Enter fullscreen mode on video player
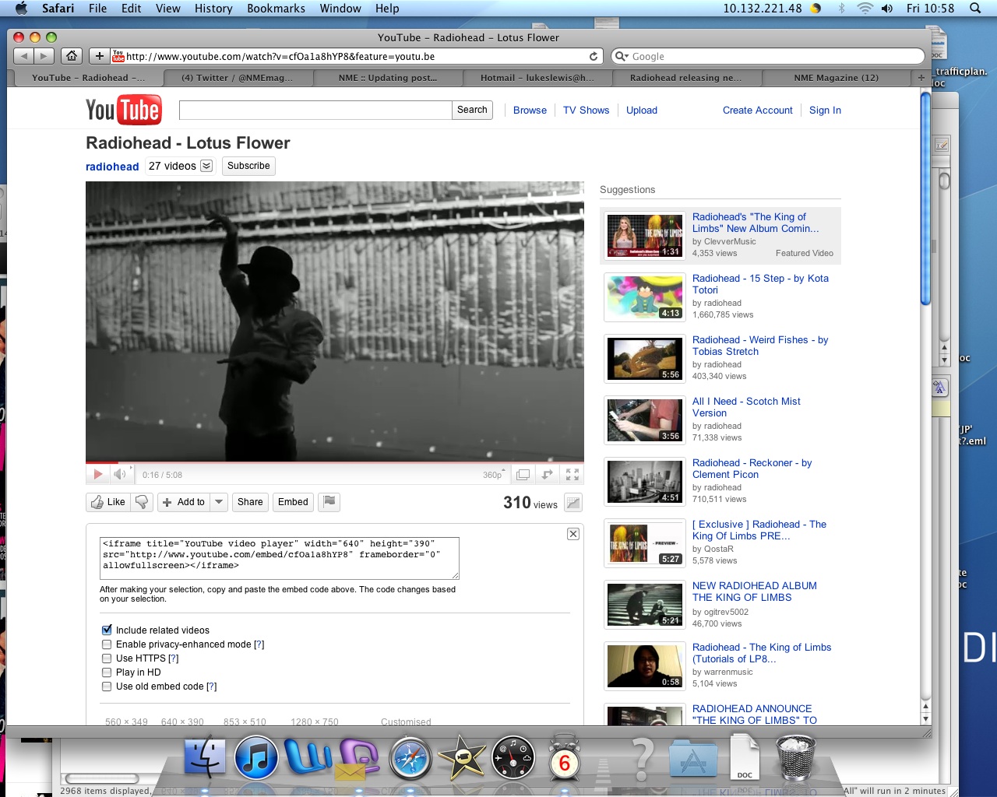The height and width of the screenshot is (797, 997). pyautogui.click(x=572, y=474)
